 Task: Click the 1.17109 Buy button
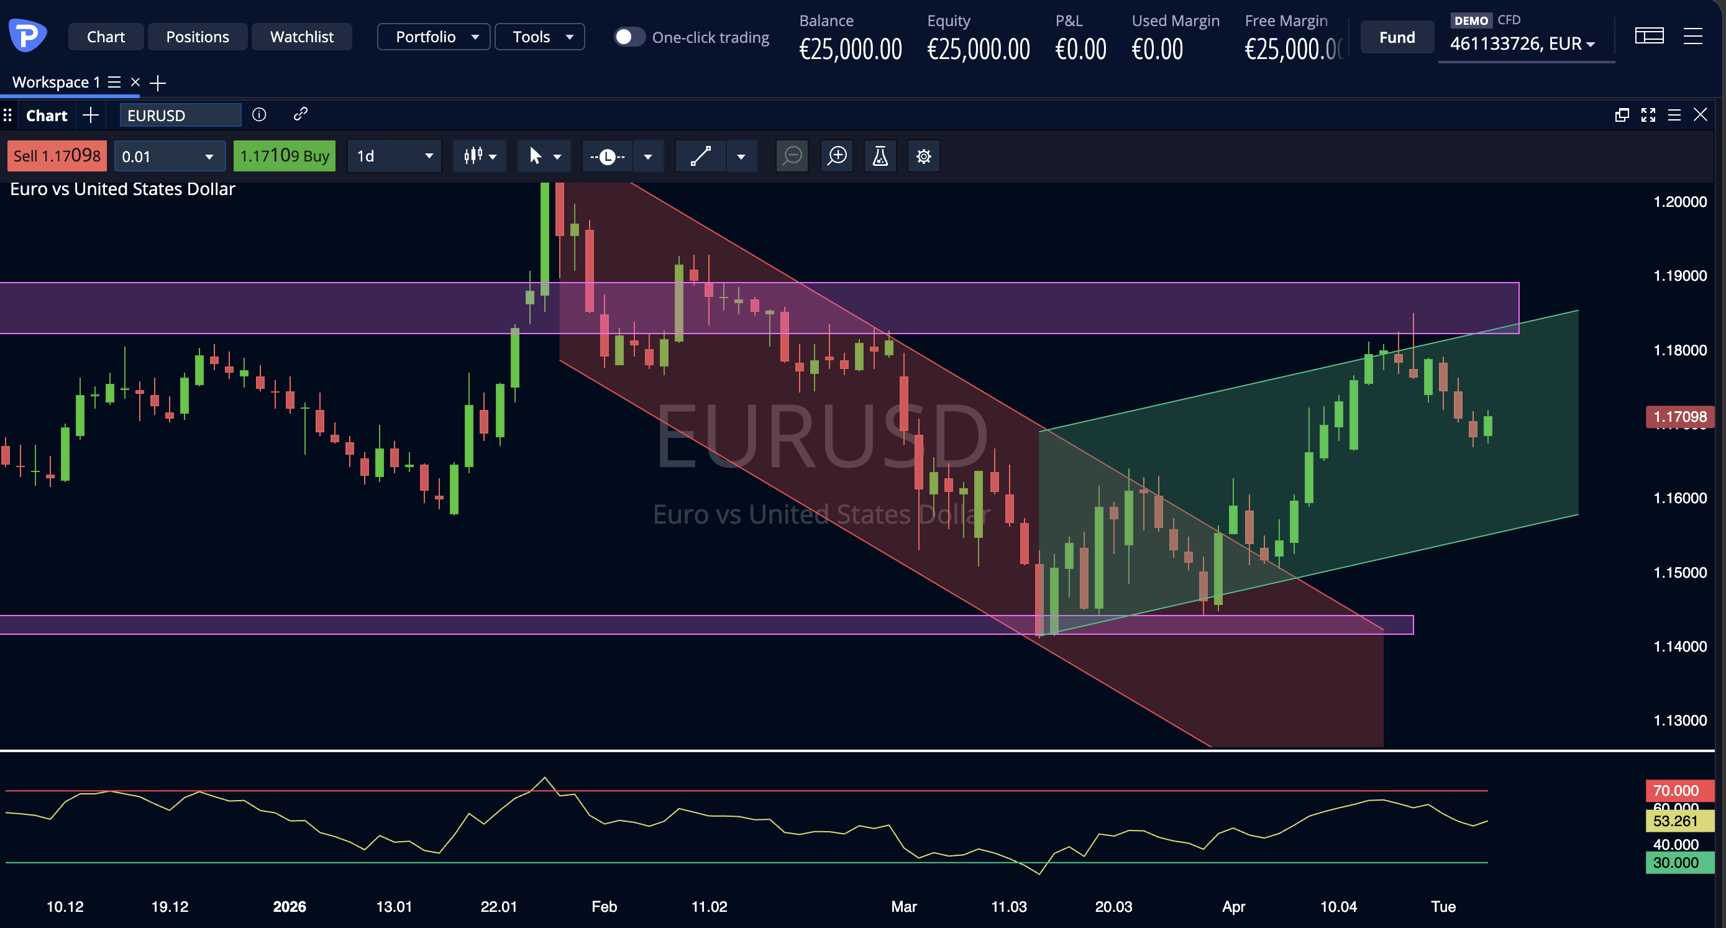tap(284, 156)
